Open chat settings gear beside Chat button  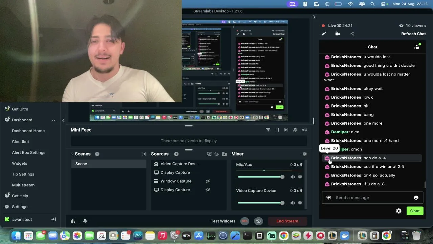399,211
